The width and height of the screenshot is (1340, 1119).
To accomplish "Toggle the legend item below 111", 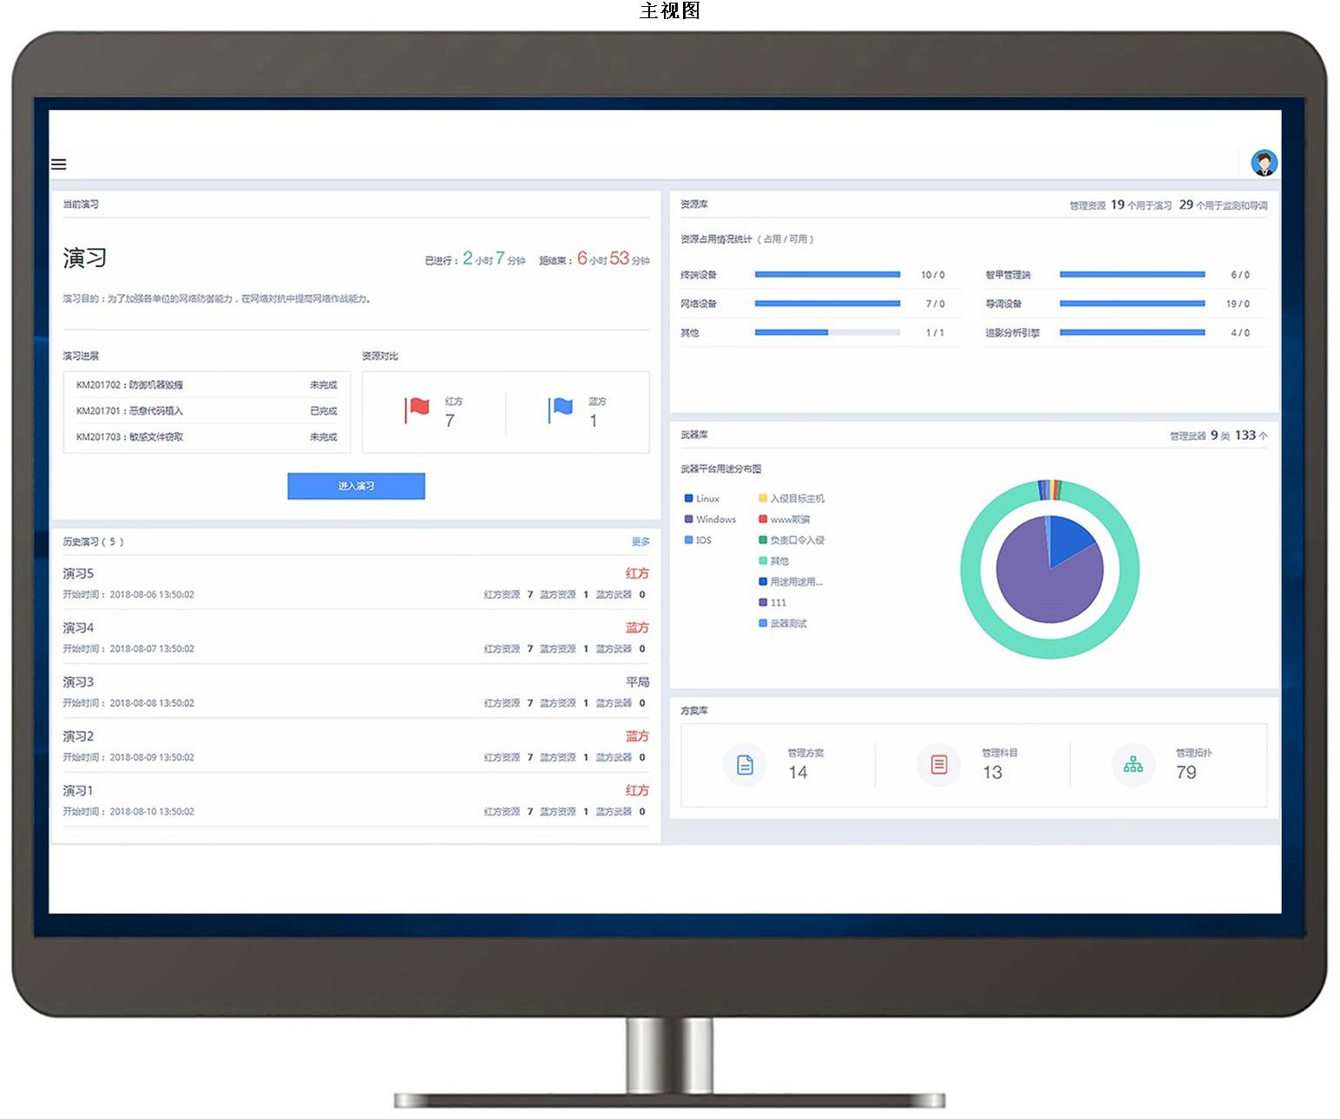I will tap(783, 624).
